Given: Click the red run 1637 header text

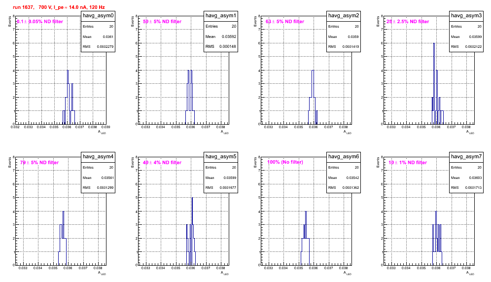Looking at the screenshot, I should [59, 7].
